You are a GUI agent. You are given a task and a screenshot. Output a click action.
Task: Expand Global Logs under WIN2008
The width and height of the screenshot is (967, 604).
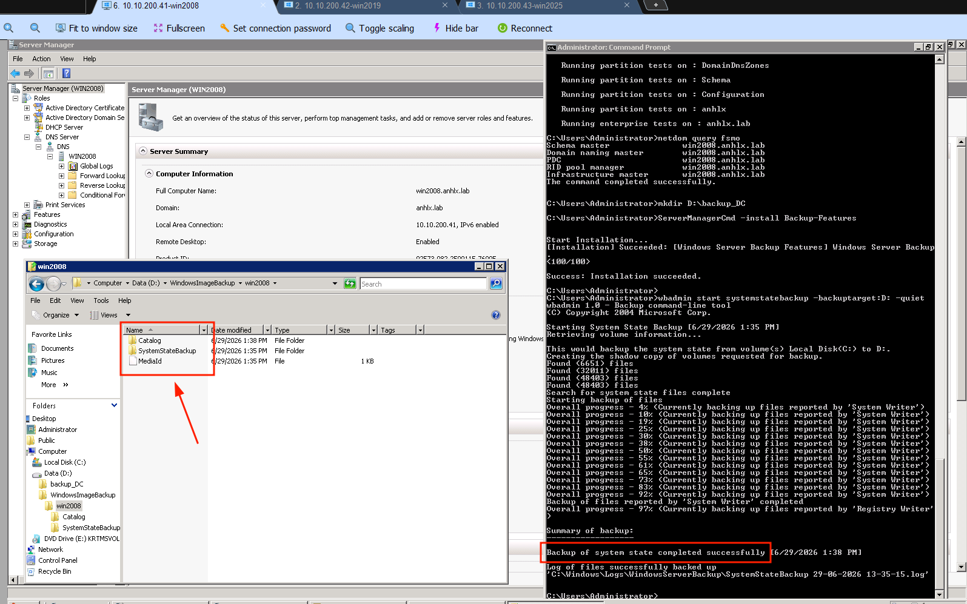(x=61, y=166)
